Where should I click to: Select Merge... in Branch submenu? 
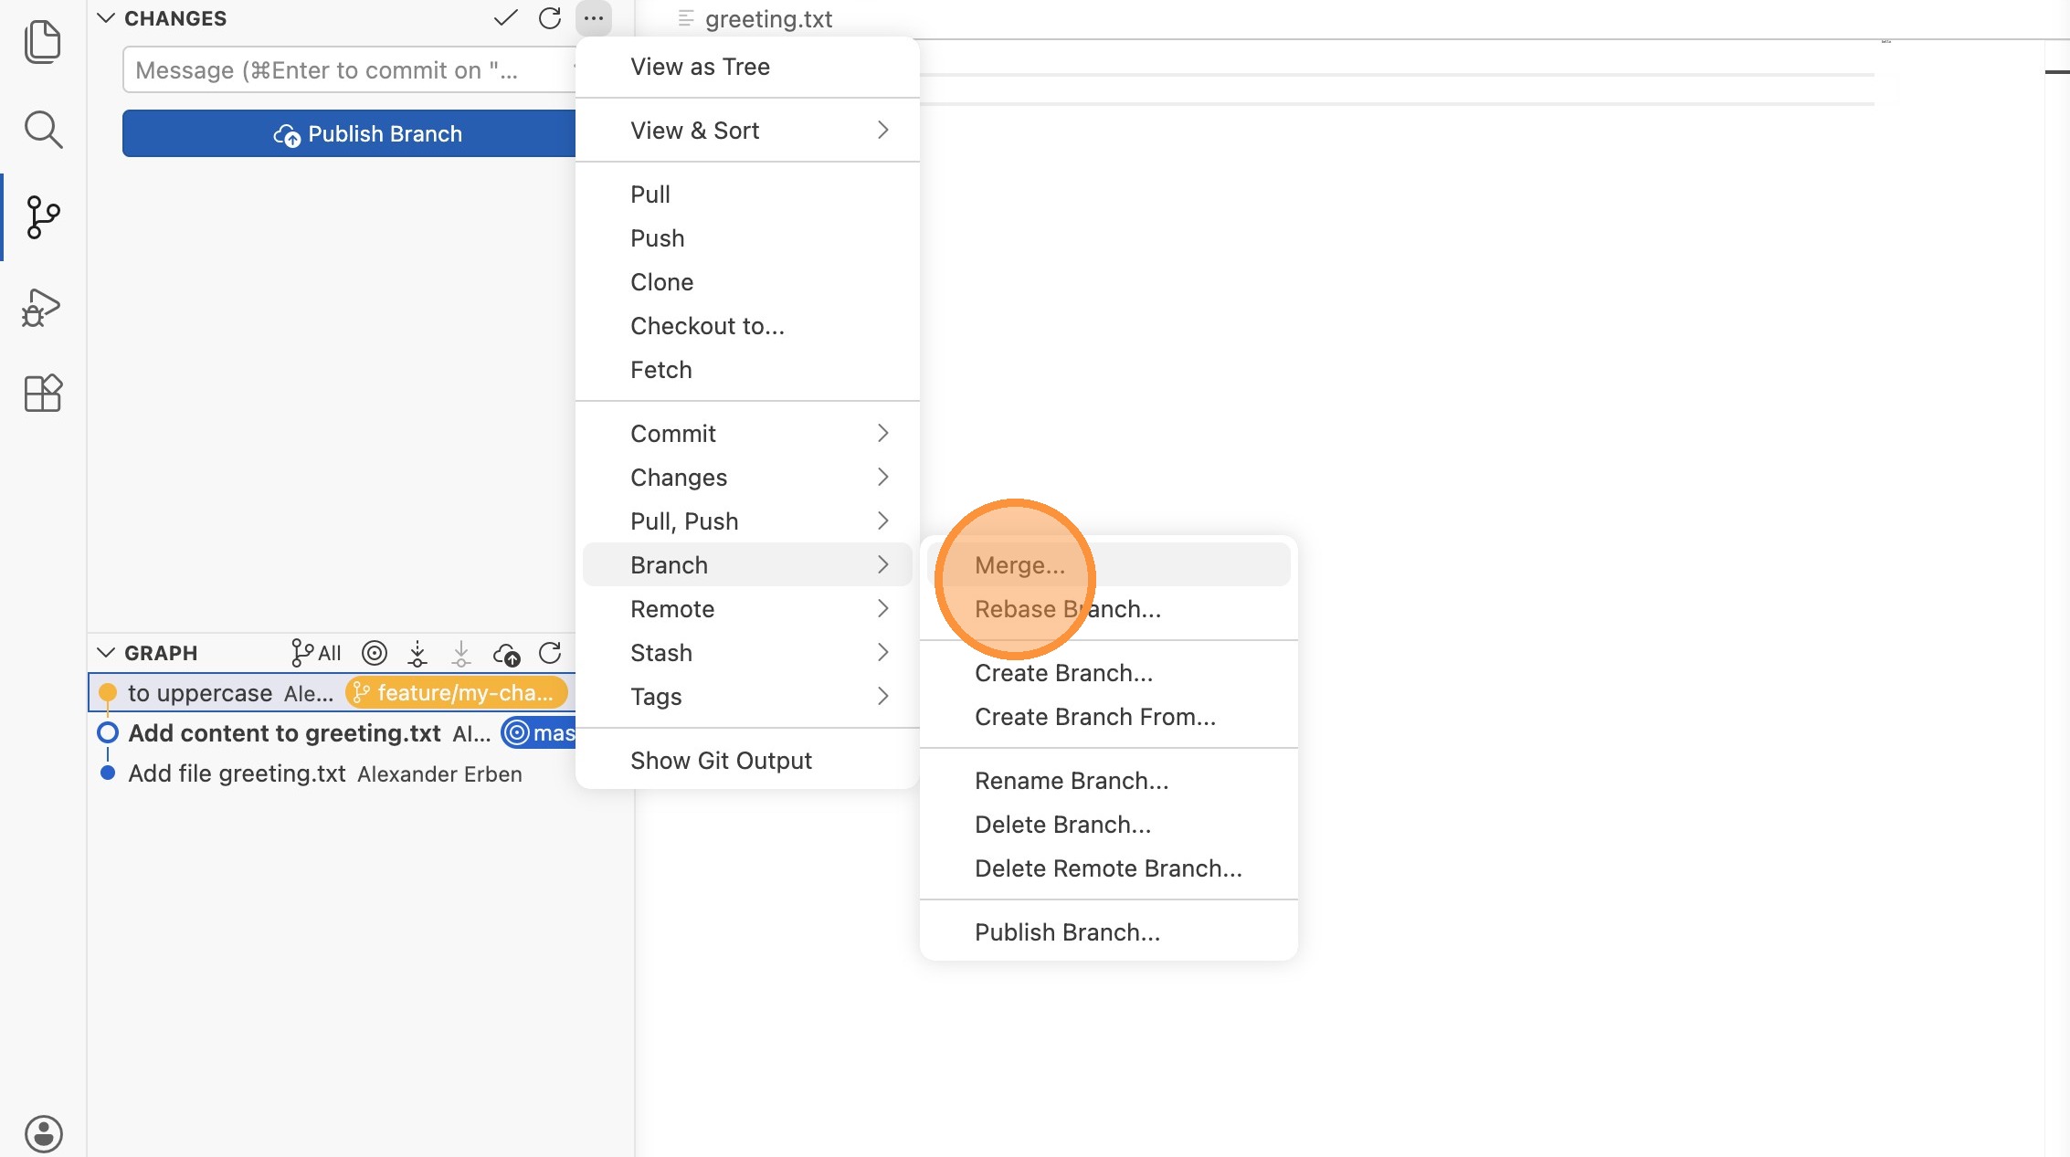(1019, 565)
